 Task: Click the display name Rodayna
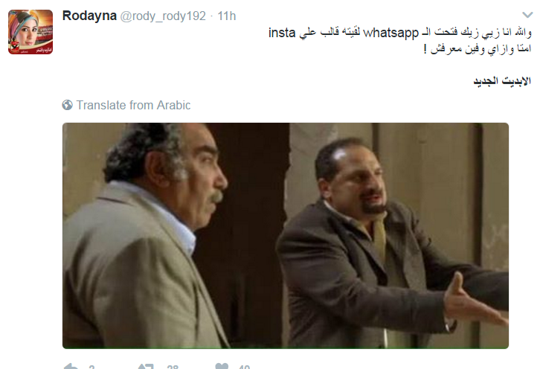(89, 16)
